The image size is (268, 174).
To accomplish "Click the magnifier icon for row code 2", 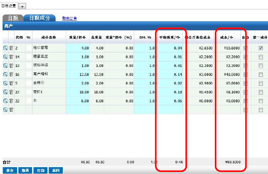I will pyautogui.click(x=6, y=48).
